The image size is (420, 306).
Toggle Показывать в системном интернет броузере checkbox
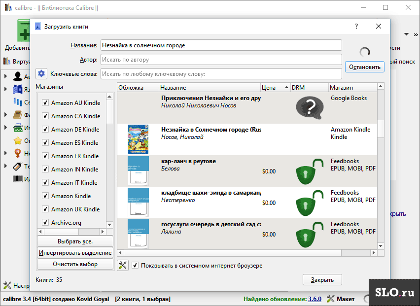[x=135, y=265]
